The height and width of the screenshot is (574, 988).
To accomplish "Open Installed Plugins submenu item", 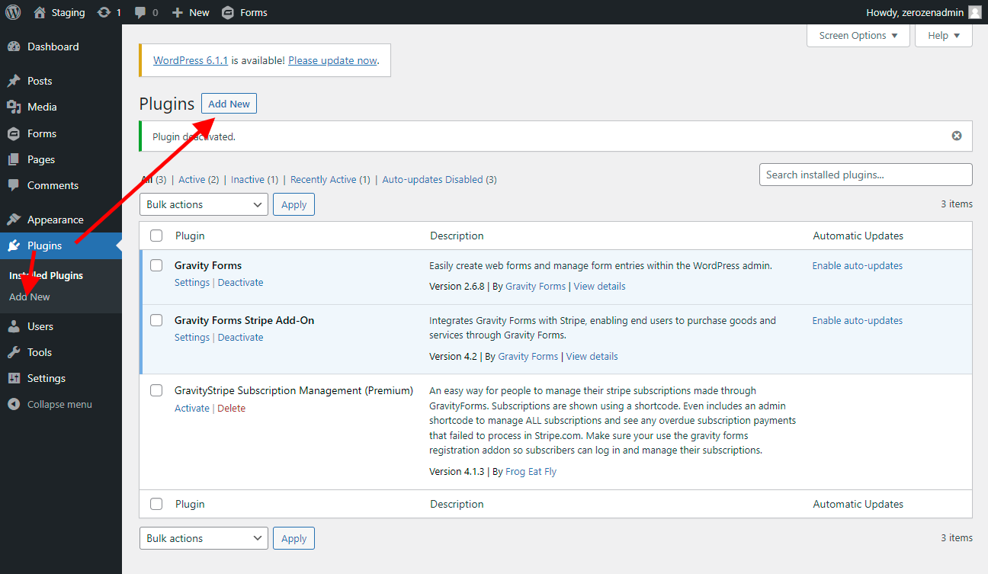I will 46,275.
